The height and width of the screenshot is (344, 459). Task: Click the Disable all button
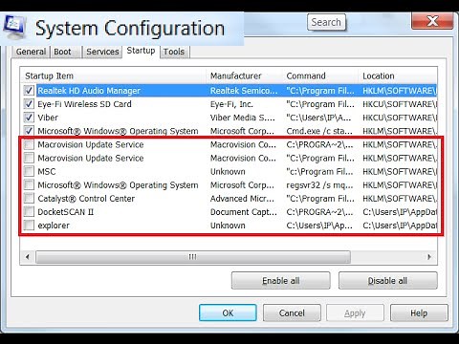[387, 281]
